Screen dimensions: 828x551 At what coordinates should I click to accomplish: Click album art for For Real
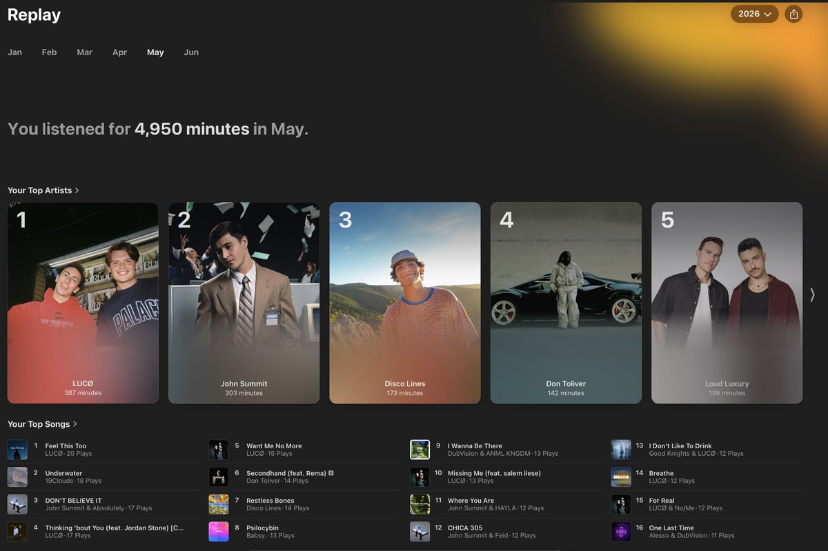(x=621, y=504)
